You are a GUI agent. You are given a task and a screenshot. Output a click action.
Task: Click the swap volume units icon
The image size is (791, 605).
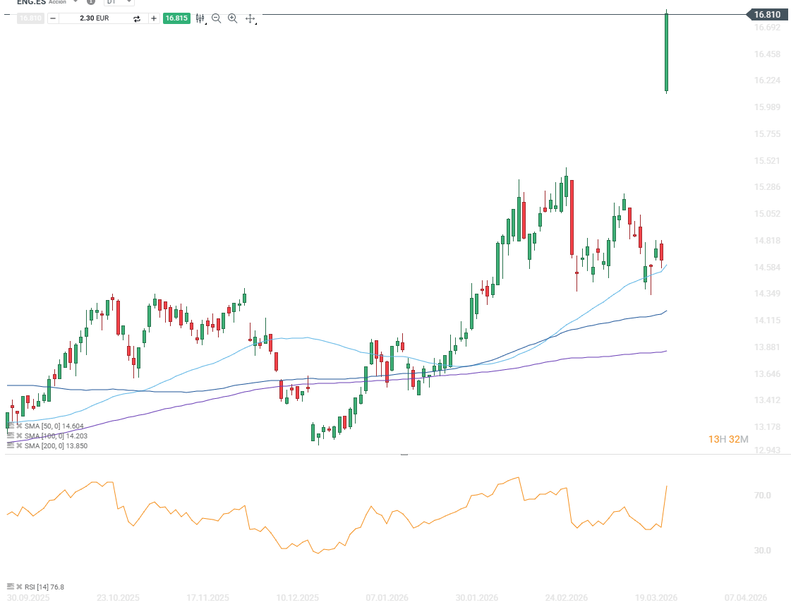(137, 18)
